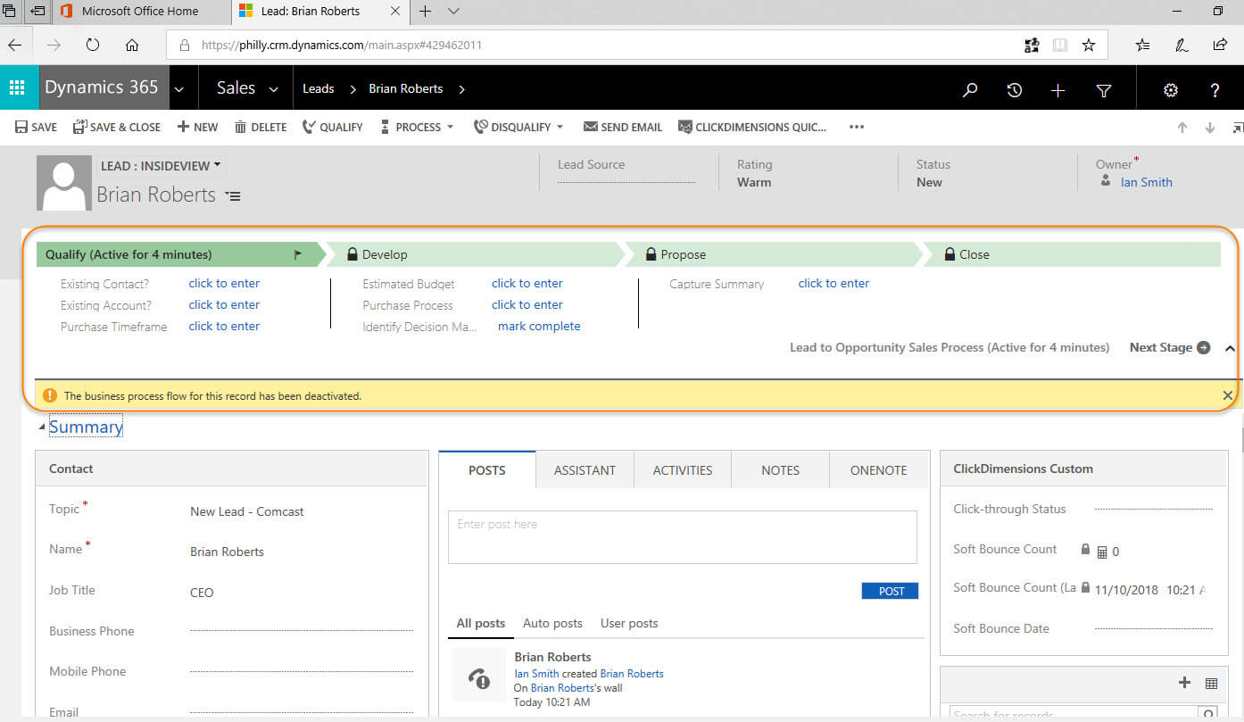The width and height of the screenshot is (1244, 722).
Task: Click Leads in the breadcrumb
Action: (319, 88)
